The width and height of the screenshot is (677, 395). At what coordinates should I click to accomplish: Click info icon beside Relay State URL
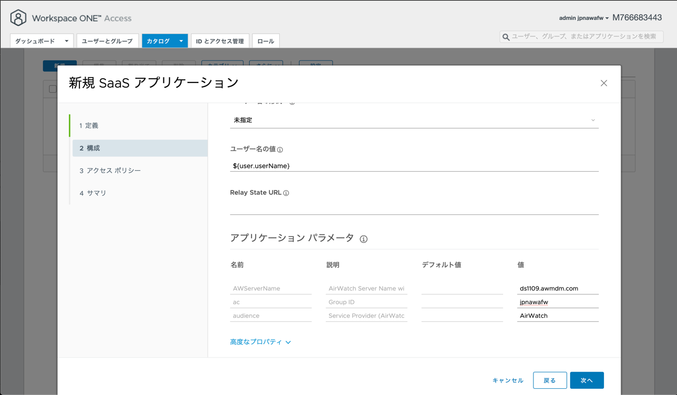286,193
